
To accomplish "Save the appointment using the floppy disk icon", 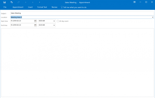I will (x=5, y=2).
